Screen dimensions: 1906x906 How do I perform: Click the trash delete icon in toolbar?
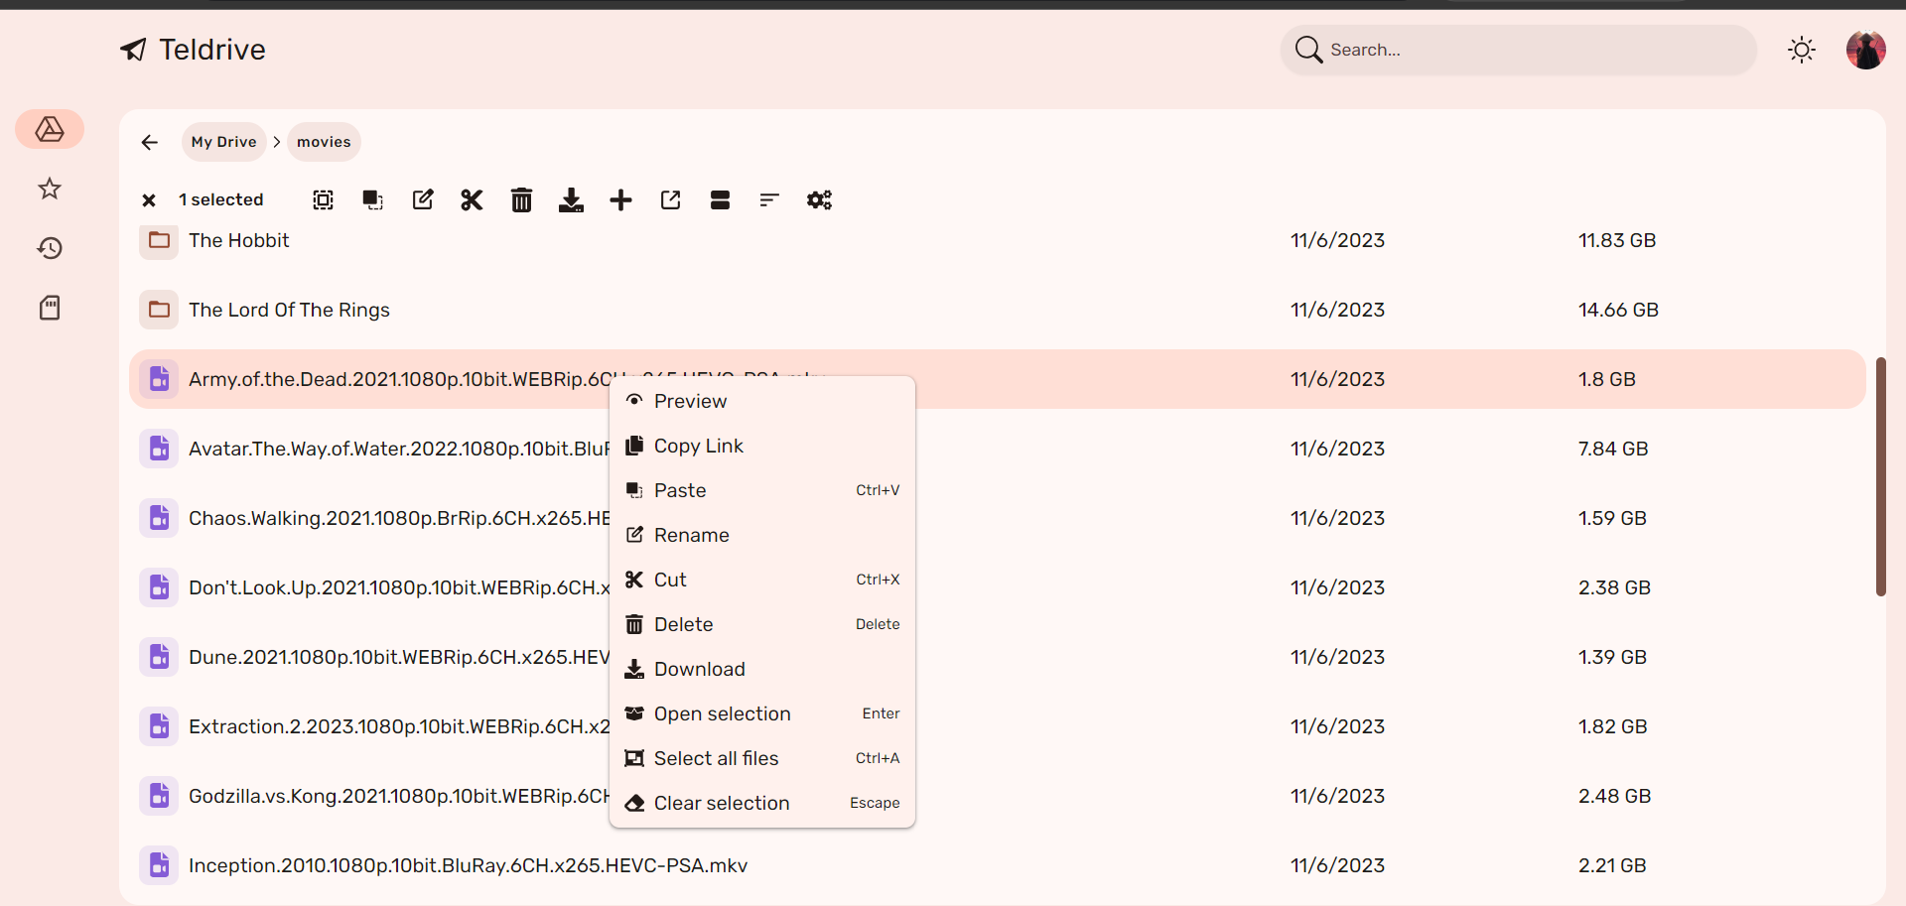coord(521,200)
